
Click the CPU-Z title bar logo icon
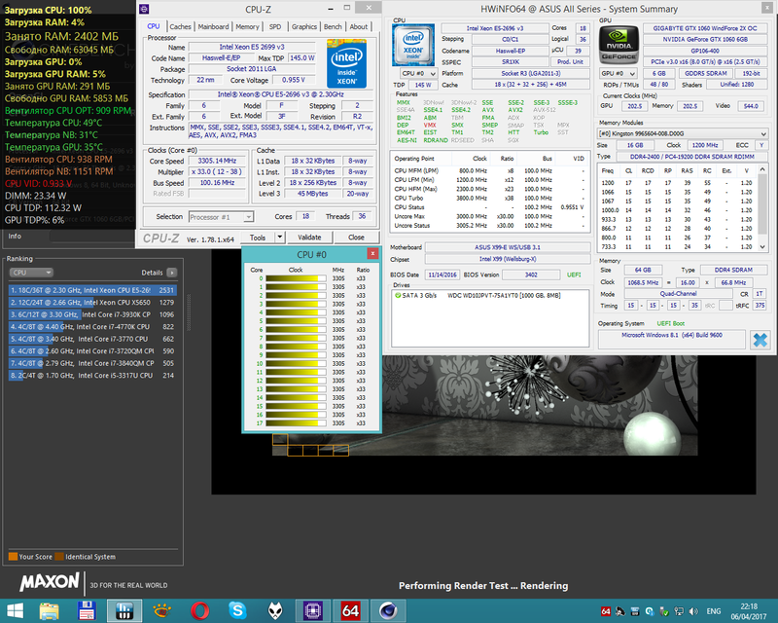pyautogui.click(x=144, y=9)
